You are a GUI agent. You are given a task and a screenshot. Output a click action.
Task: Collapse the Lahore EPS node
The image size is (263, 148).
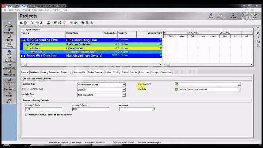(27, 48)
